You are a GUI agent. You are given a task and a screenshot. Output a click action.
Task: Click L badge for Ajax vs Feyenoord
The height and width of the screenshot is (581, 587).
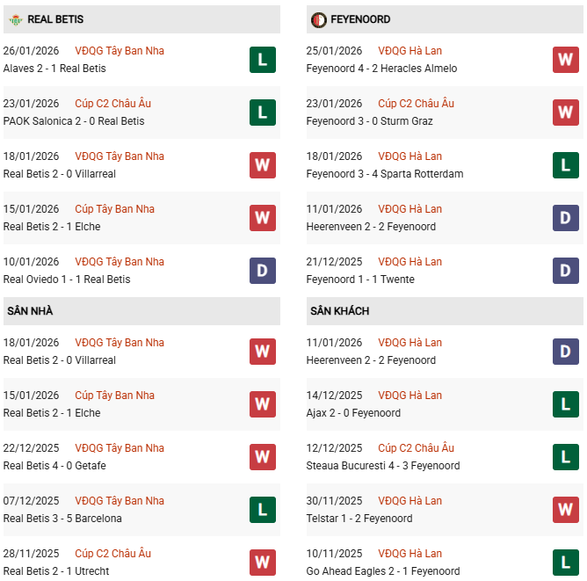[565, 404]
